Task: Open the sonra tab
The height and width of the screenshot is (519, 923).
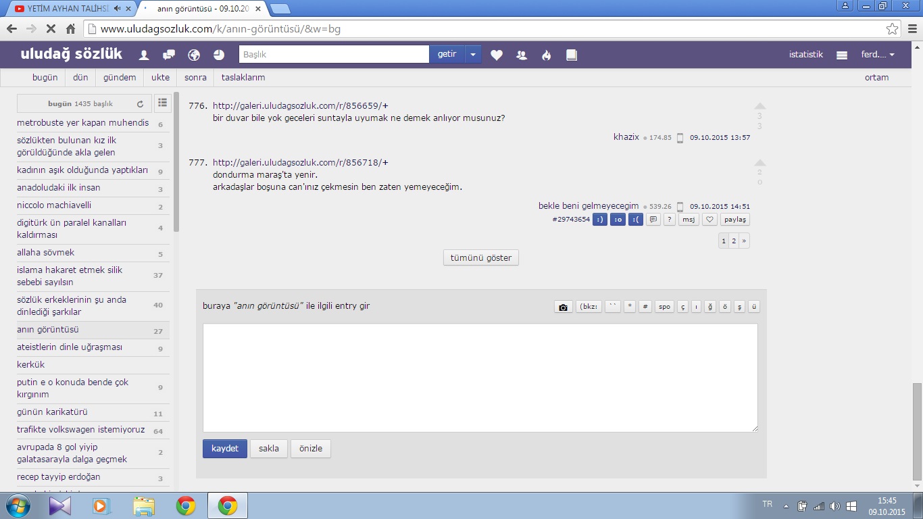Action: [195, 77]
